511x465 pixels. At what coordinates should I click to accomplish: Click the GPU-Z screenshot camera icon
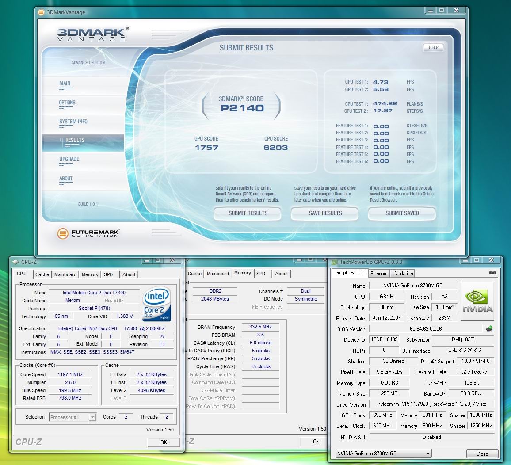click(x=492, y=272)
